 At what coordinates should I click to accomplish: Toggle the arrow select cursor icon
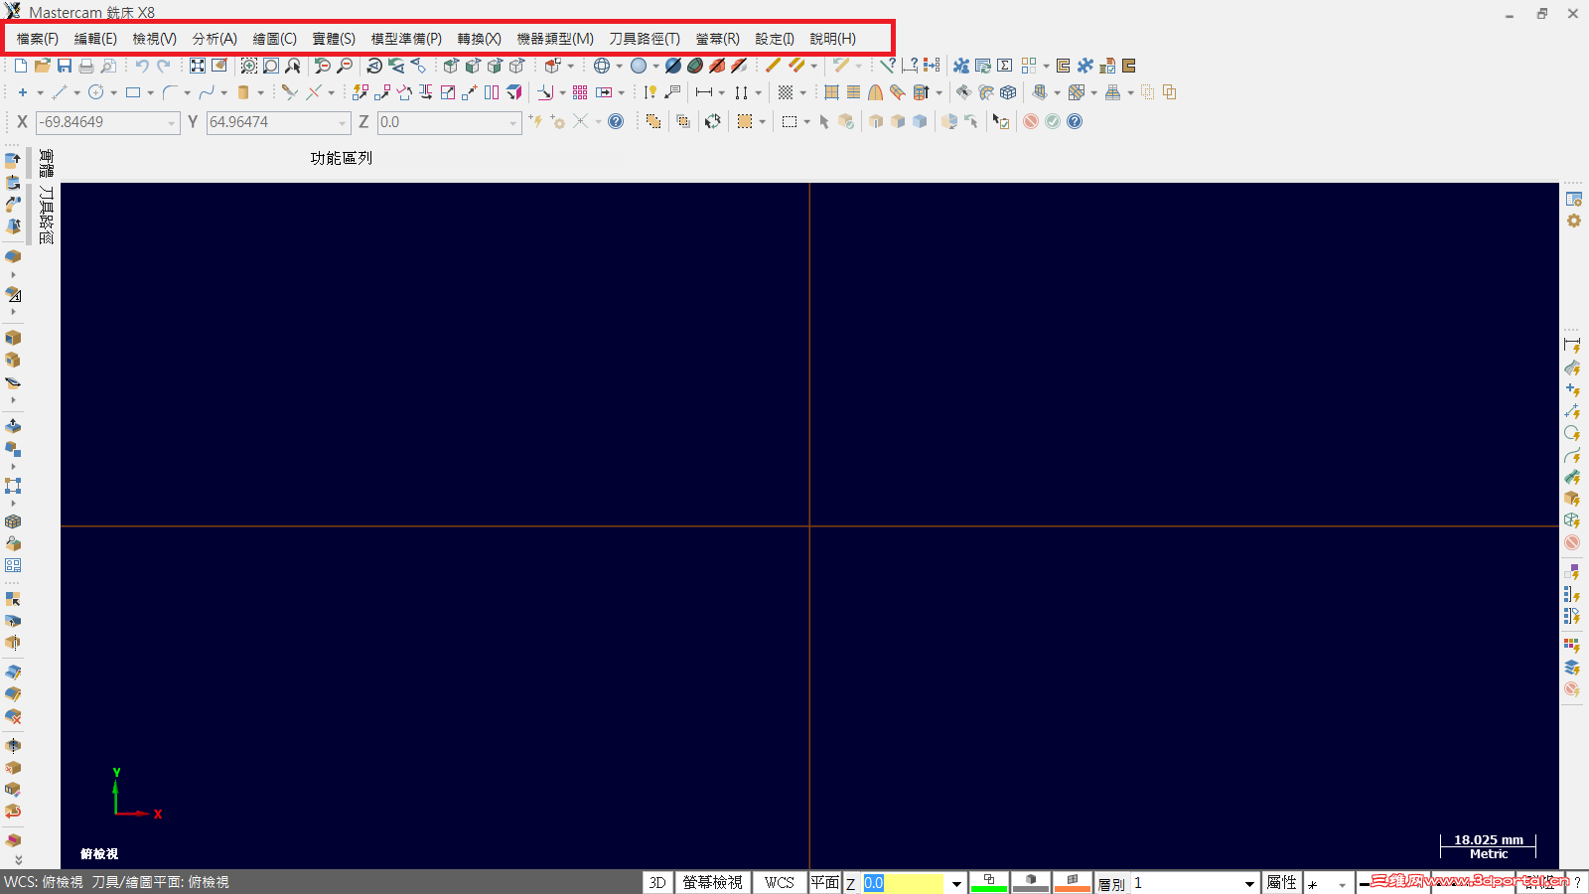click(824, 121)
